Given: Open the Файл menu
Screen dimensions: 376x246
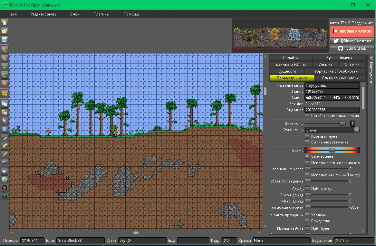Looking at the screenshot, I should [x=12, y=14].
